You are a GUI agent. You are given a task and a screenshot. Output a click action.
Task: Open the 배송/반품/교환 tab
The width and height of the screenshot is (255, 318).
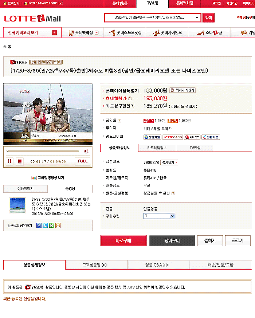pos(221,265)
